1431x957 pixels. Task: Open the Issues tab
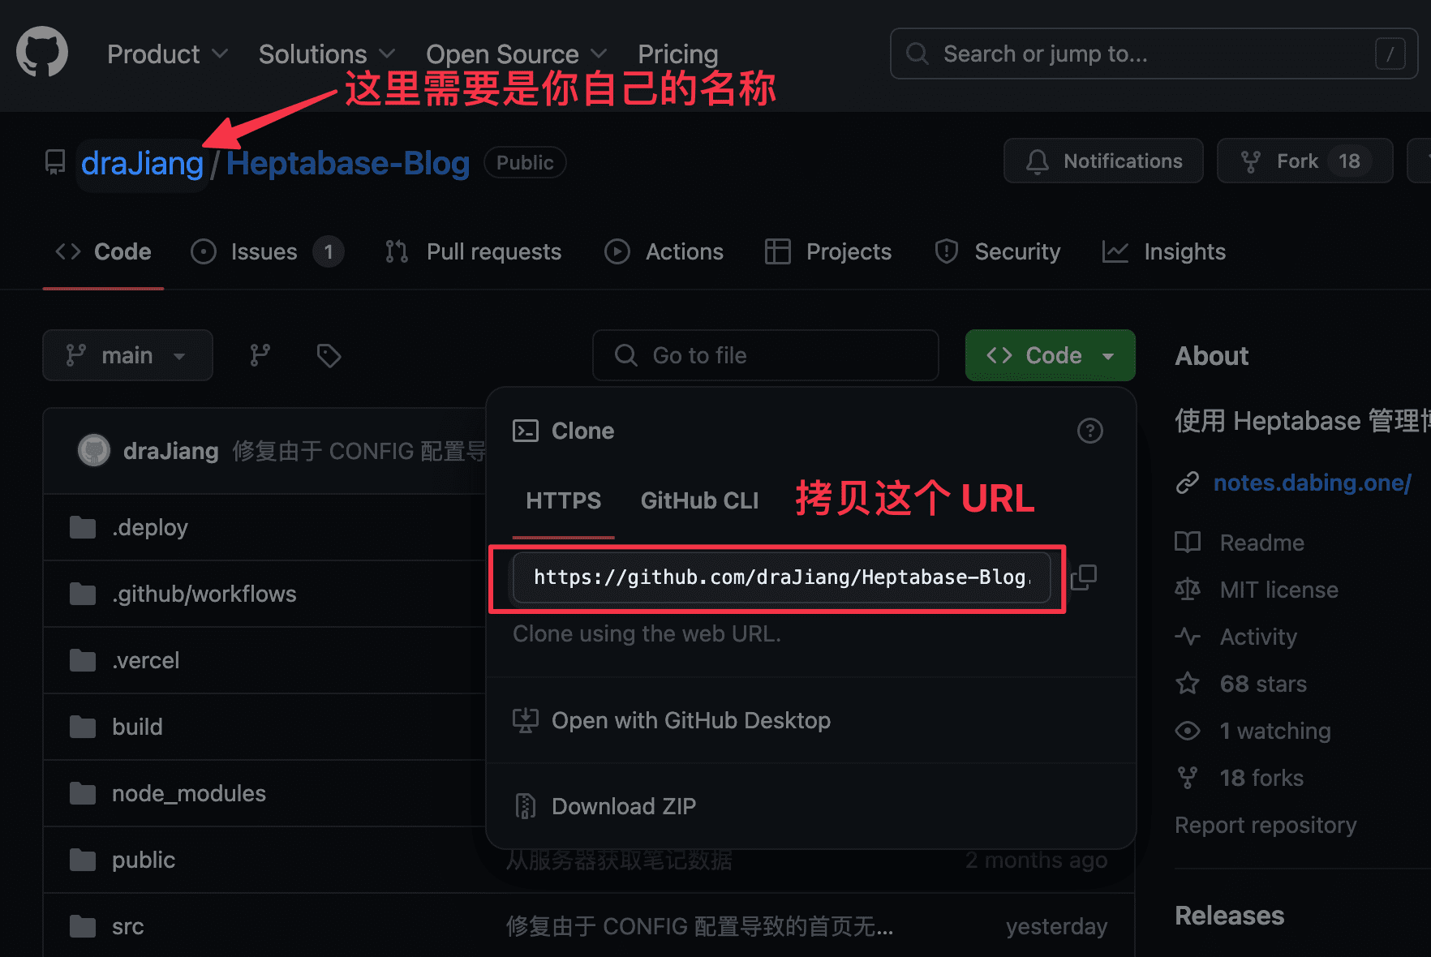point(266,252)
